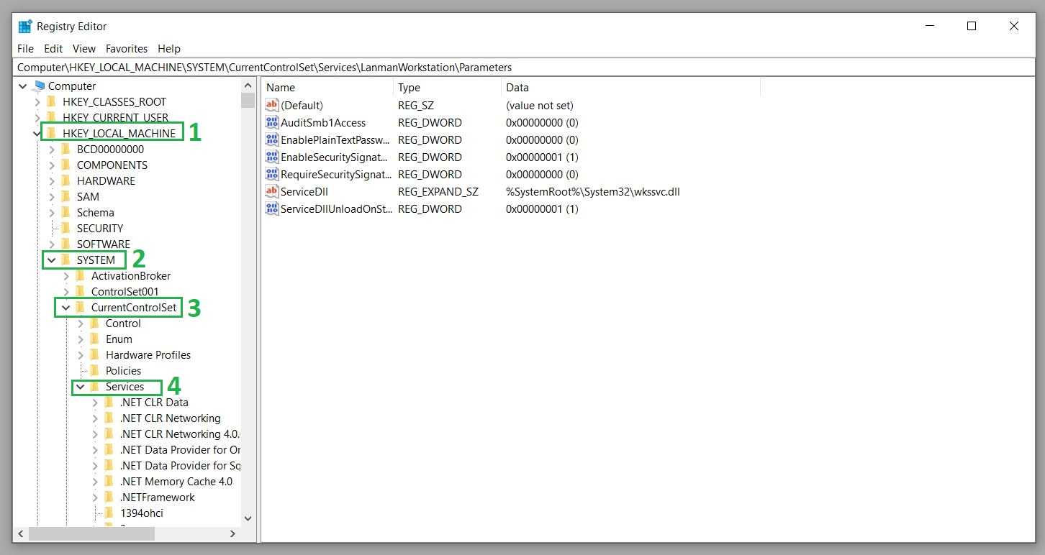Click the EnablePlainTextPassword DWORD icon
The image size is (1045, 555).
click(x=271, y=140)
